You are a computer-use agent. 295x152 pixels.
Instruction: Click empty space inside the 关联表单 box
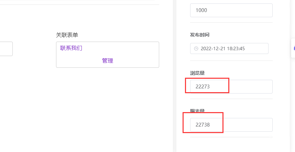pyautogui.click(x=138, y=52)
